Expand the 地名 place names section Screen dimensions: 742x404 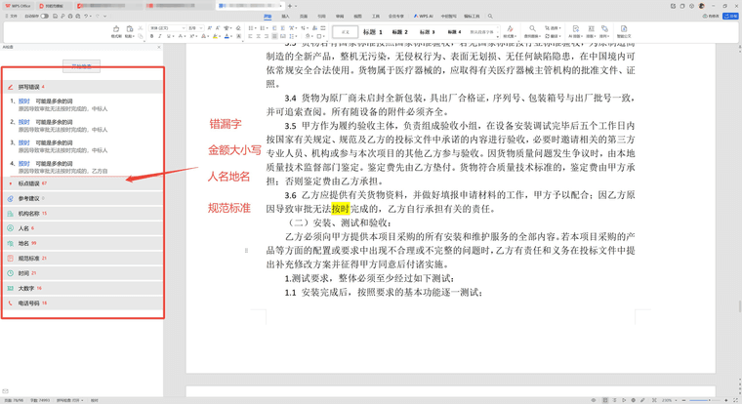(x=83, y=243)
